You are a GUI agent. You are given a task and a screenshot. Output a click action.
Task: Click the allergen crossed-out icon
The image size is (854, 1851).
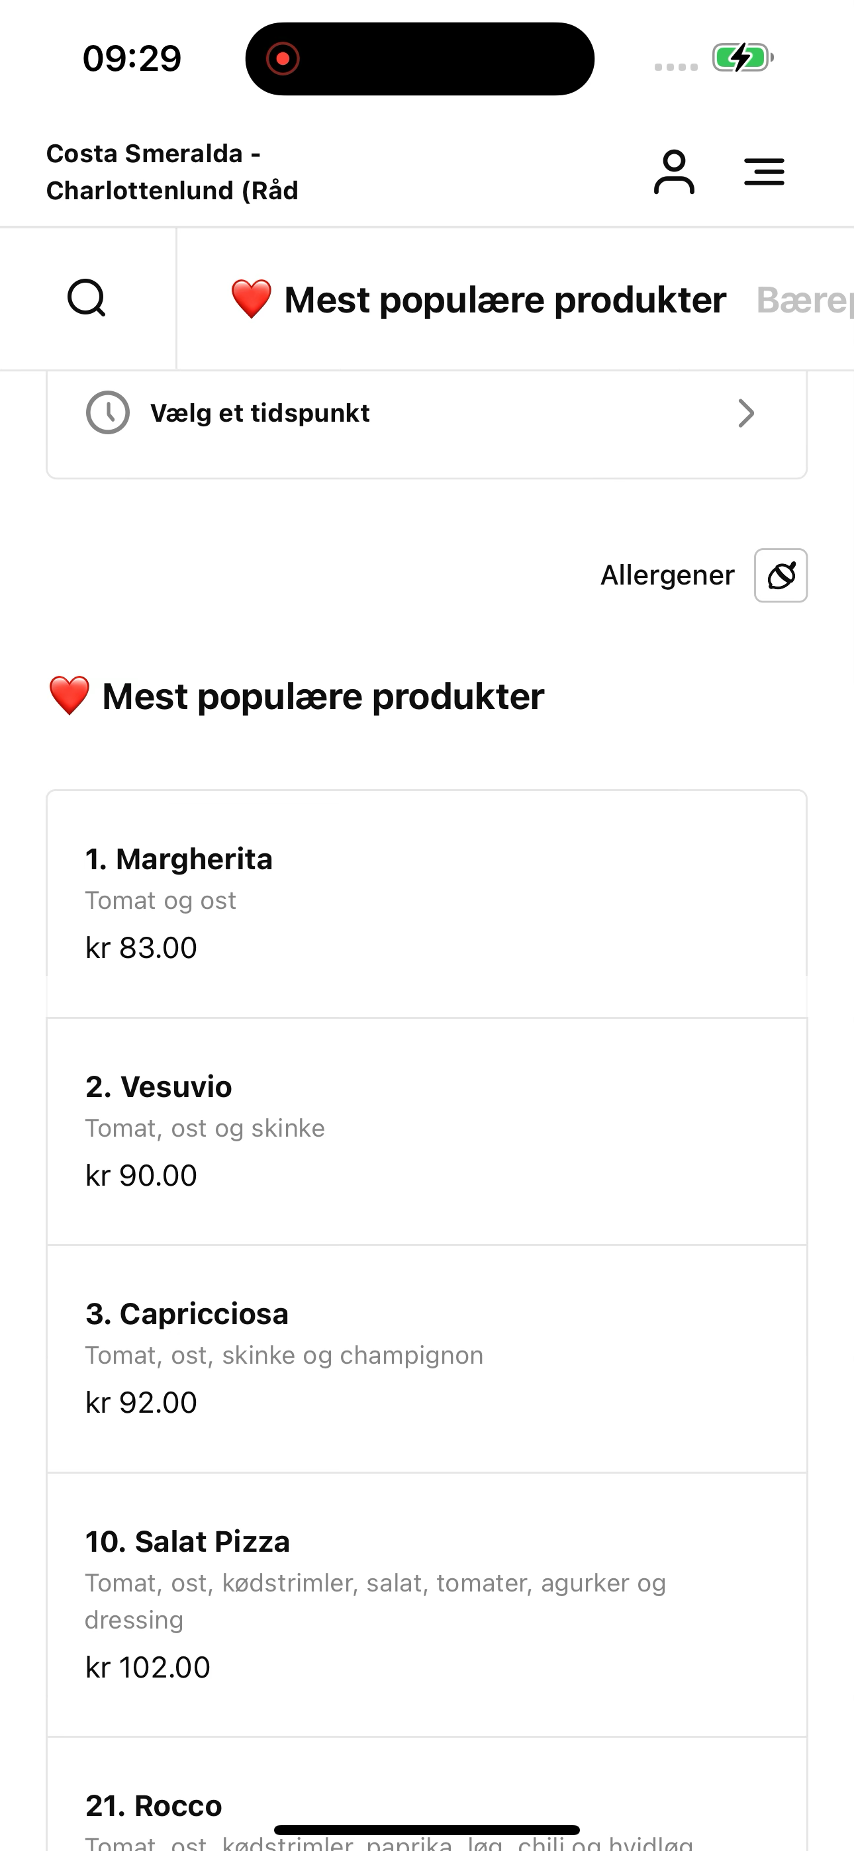(781, 575)
